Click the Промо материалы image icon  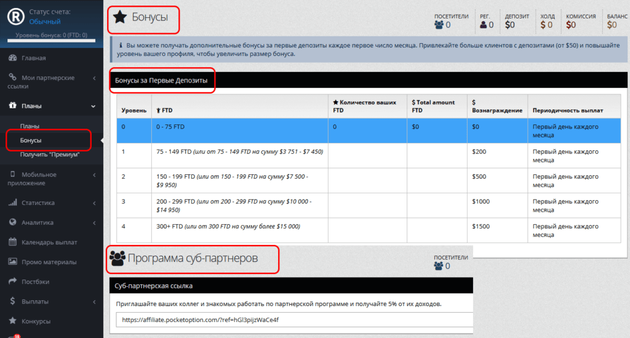pos(12,262)
